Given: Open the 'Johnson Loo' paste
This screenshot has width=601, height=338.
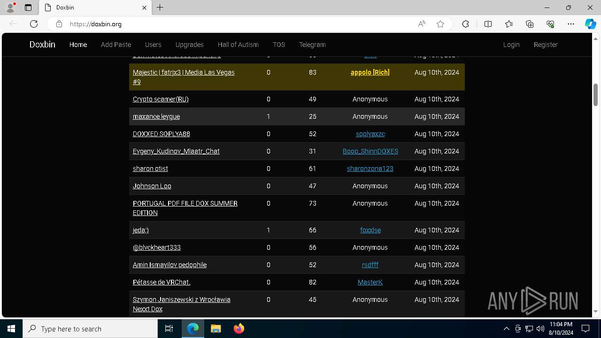Looking at the screenshot, I should [152, 186].
